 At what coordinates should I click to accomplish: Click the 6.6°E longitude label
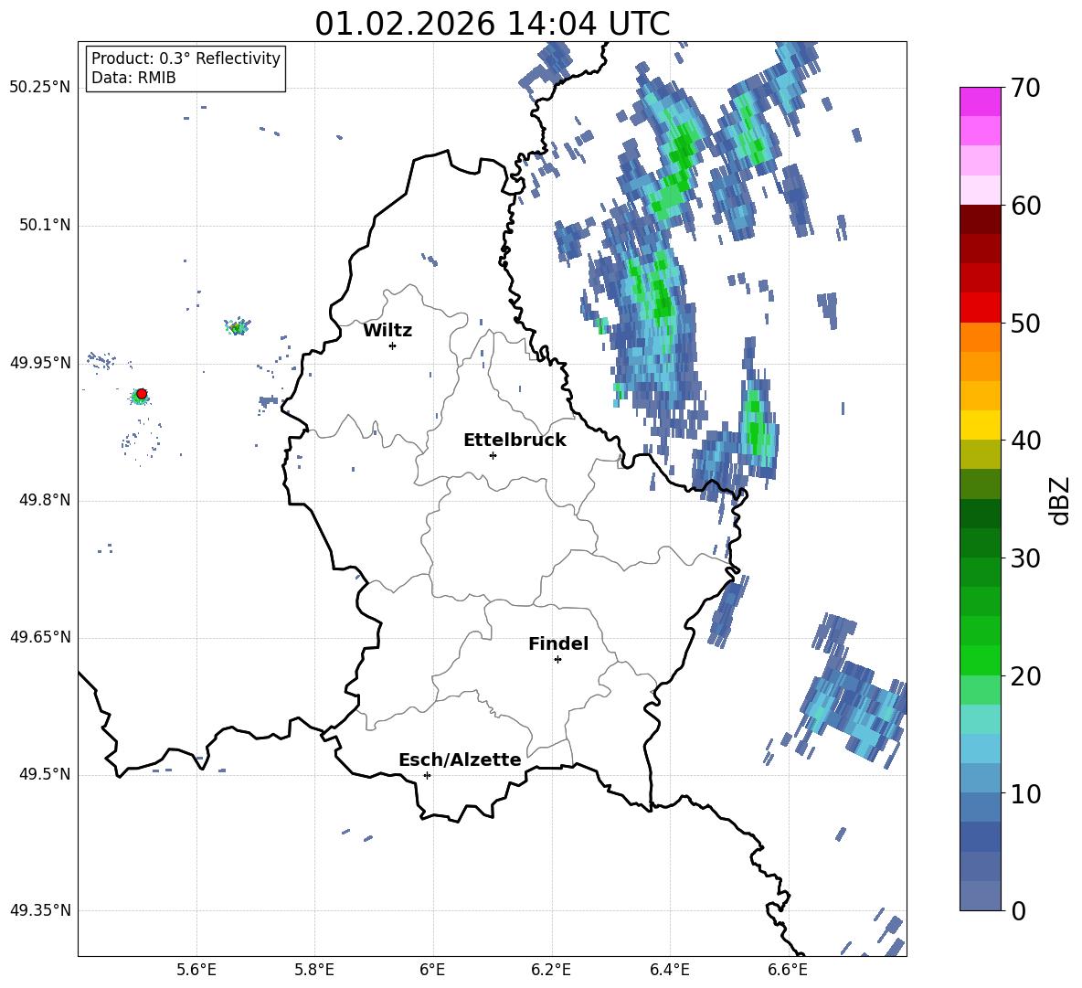[x=788, y=970]
